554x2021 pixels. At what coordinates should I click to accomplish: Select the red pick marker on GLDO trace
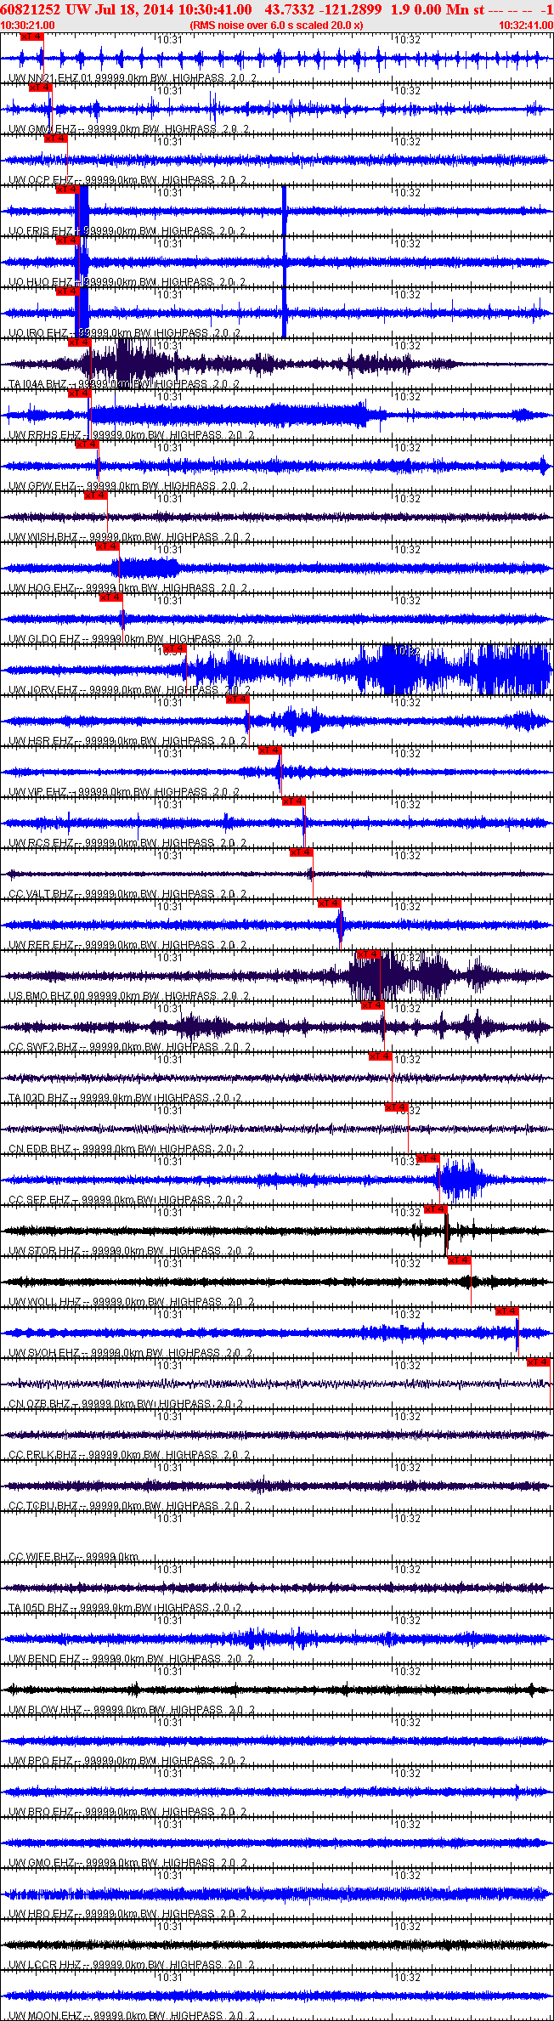(x=111, y=597)
